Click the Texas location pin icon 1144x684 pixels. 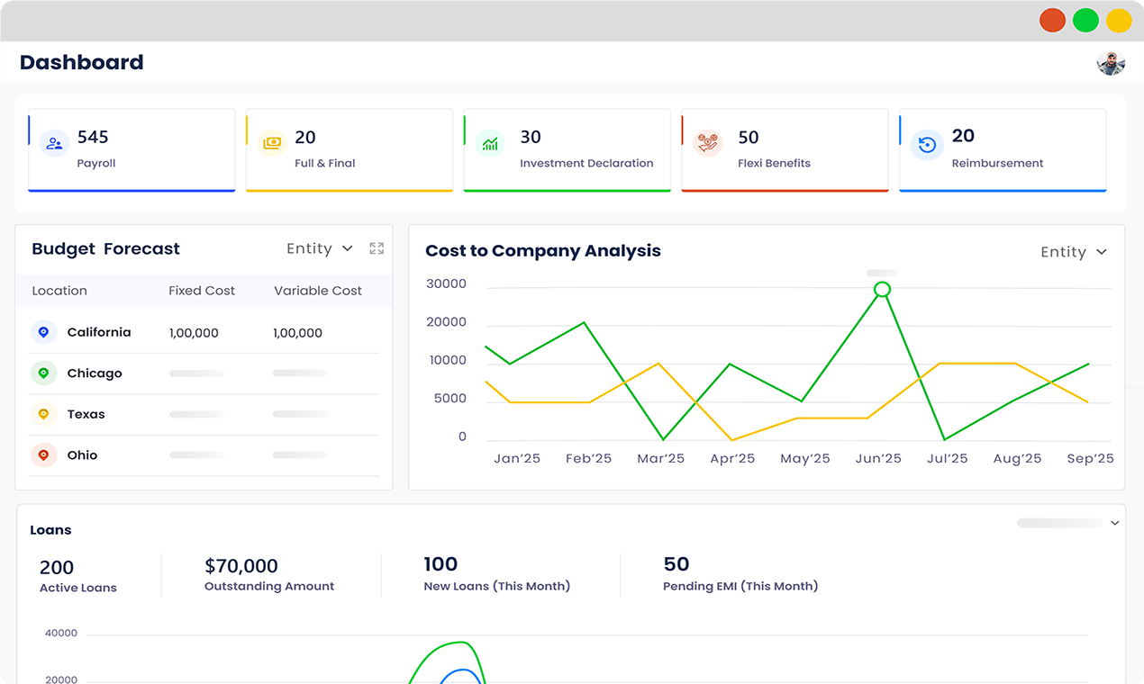(43, 414)
